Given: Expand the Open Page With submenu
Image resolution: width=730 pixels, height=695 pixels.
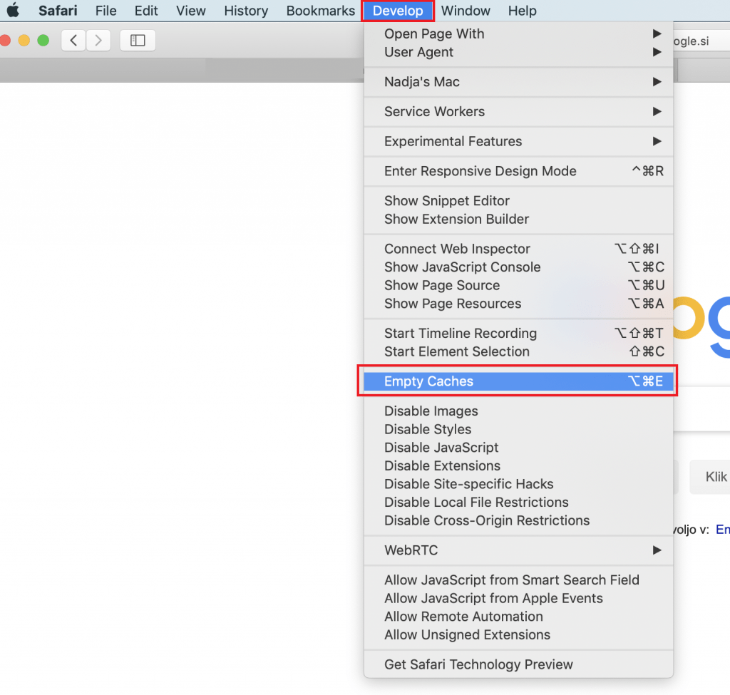Looking at the screenshot, I should coord(519,34).
